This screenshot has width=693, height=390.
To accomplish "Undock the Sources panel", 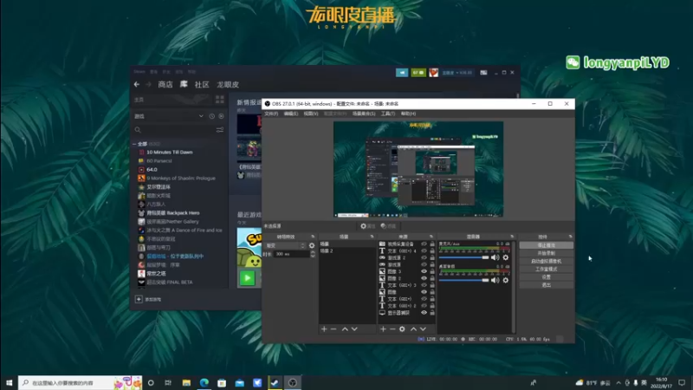I will [431, 237].
